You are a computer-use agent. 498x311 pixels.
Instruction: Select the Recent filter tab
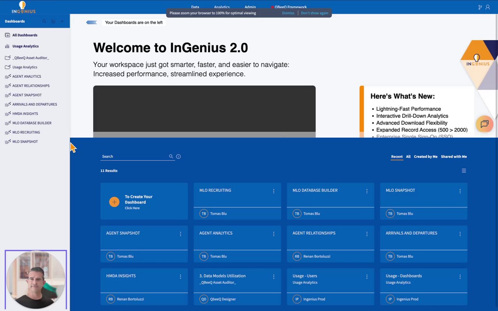[397, 157]
